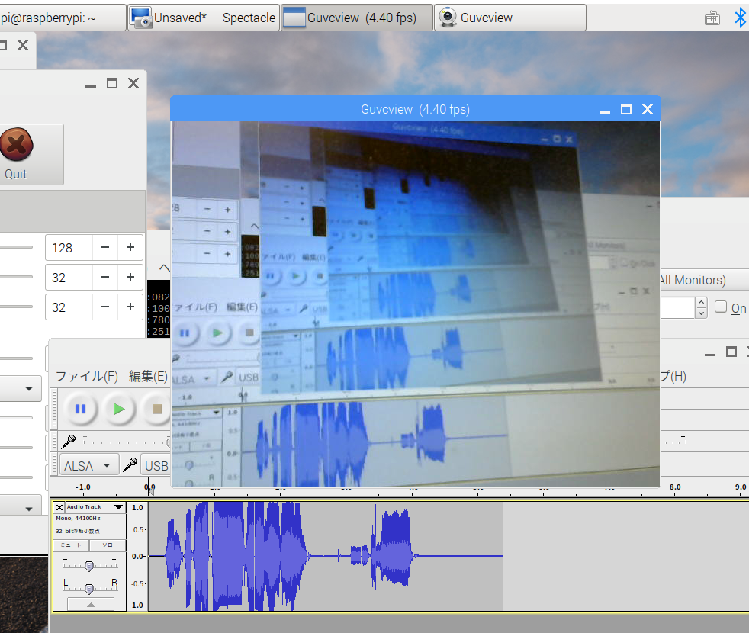This screenshot has height=633, width=749.
Task: Open the Guvcview dropdown left of the Audio Track header
Action: (21, 509)
